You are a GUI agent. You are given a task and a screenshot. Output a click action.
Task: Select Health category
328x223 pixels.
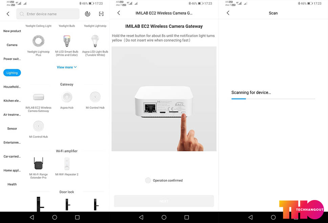pos(12,184)
